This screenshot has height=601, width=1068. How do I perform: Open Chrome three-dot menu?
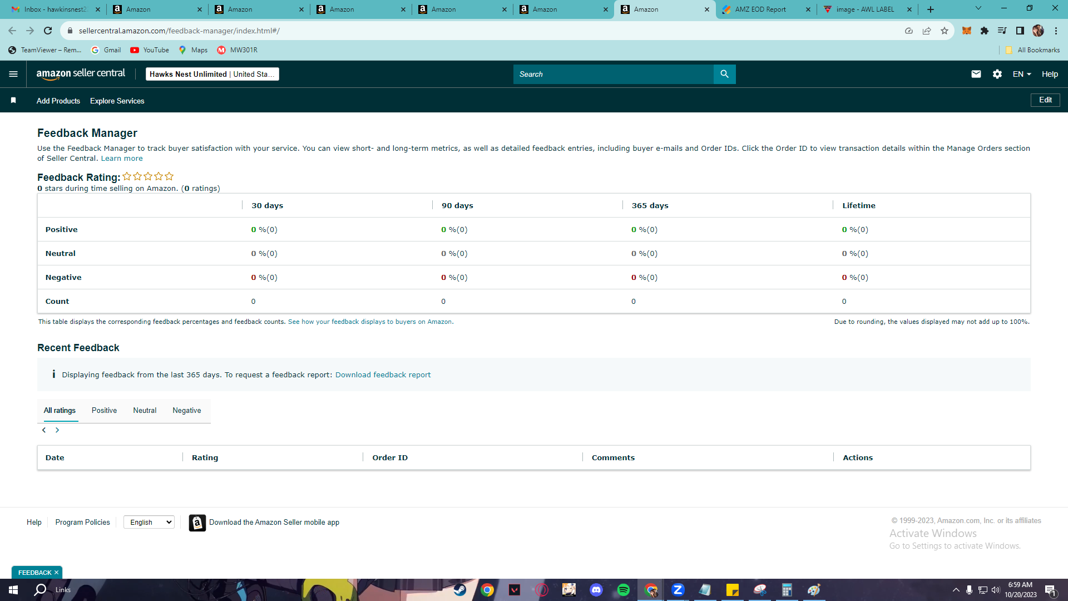1056,31
